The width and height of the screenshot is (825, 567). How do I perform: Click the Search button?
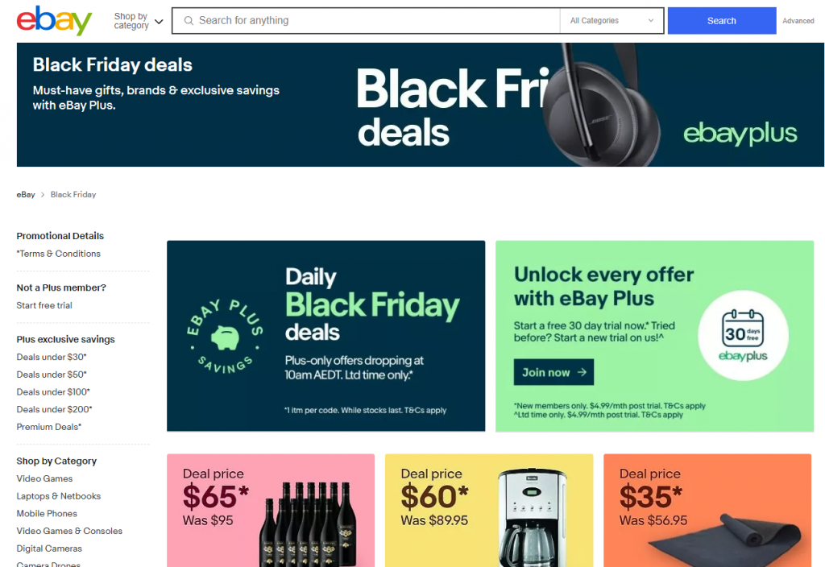click(721, 20)
